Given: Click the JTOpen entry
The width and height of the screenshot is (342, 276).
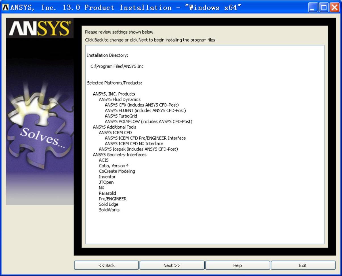Looking at the screenshot, I should pyautogui.click(x=106, y=182).
